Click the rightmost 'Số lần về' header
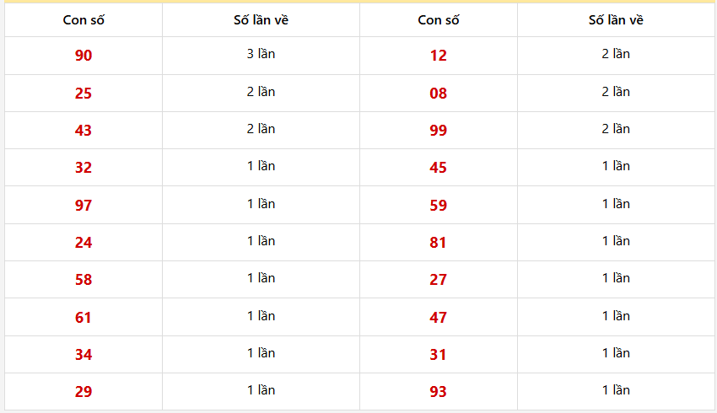The image size is (717, 413). 616,20
